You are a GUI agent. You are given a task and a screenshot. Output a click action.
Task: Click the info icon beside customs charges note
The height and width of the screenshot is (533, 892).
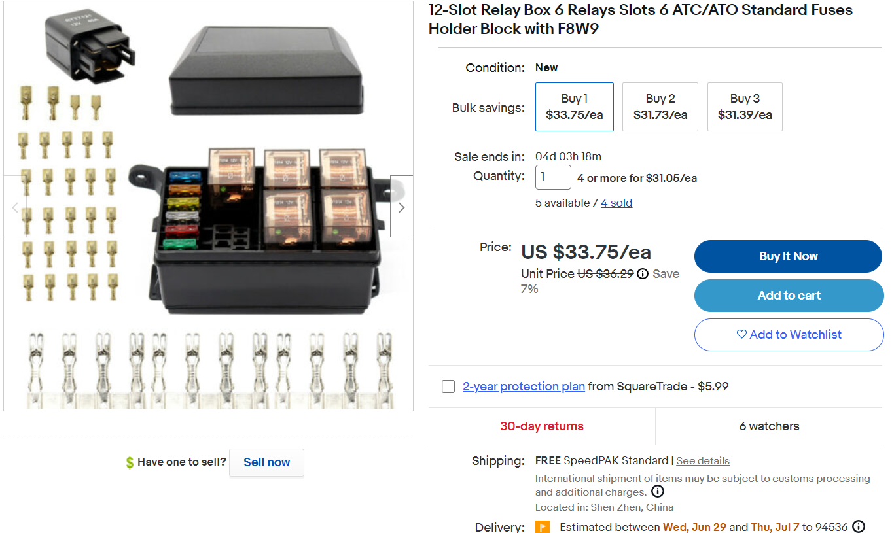click(x=658, y=492)
